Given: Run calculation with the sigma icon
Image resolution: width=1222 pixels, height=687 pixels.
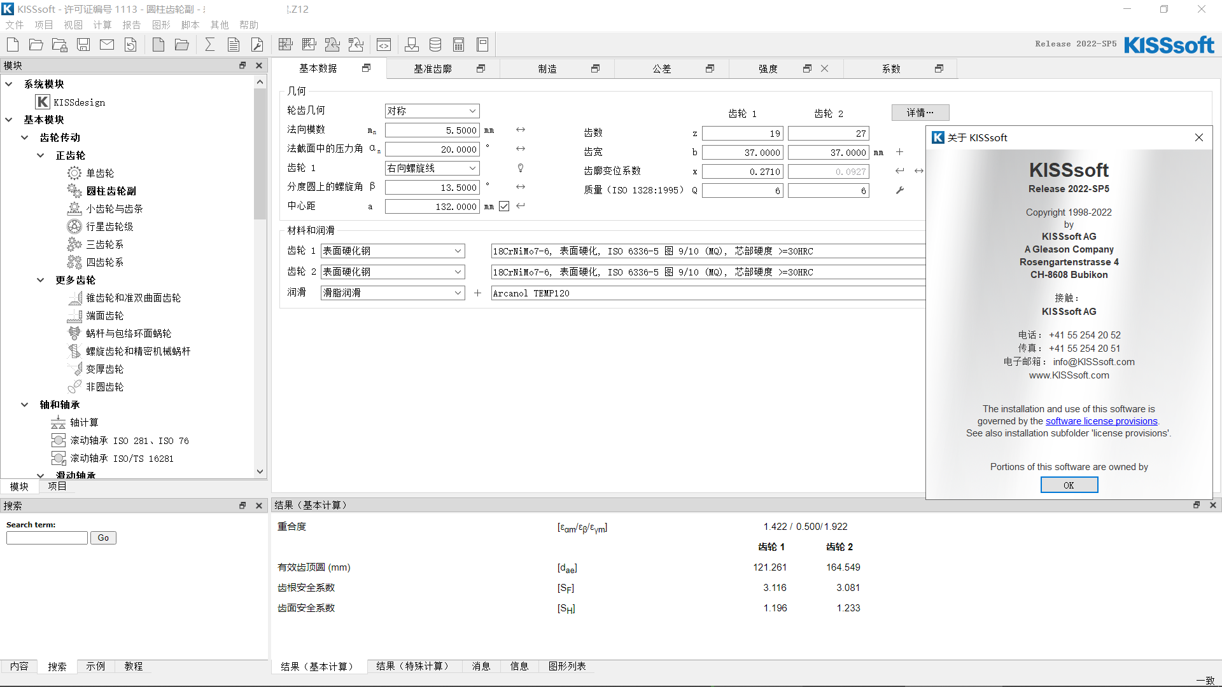Looking at the screenshot, I should click(210, 45).
